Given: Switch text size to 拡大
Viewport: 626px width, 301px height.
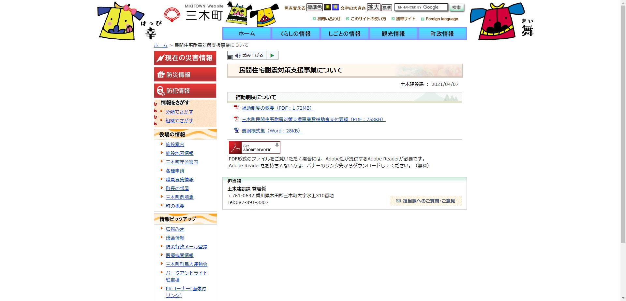Looking at the screenshot, I should (x=374, y=7).
